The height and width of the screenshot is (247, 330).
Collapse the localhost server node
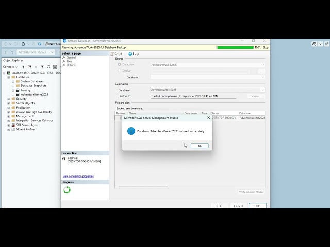(x=4, y=73)
